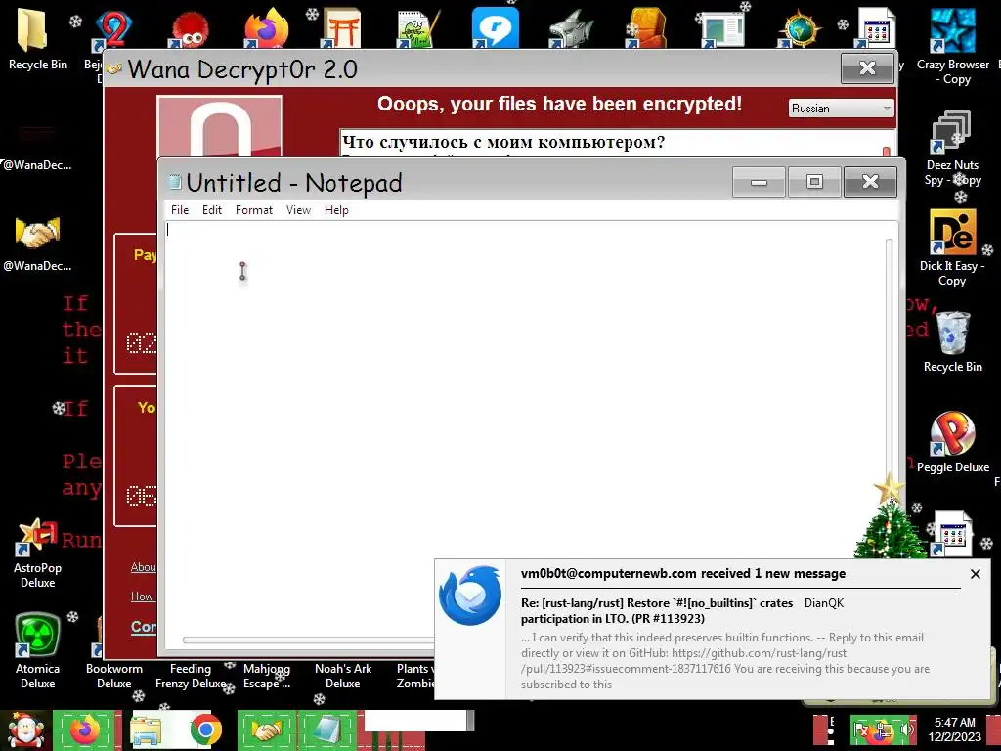Click the Russian heading about the computer

503,142
